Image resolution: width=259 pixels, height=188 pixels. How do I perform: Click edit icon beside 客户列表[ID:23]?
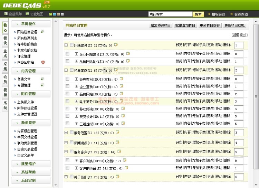tap(125, 160)
